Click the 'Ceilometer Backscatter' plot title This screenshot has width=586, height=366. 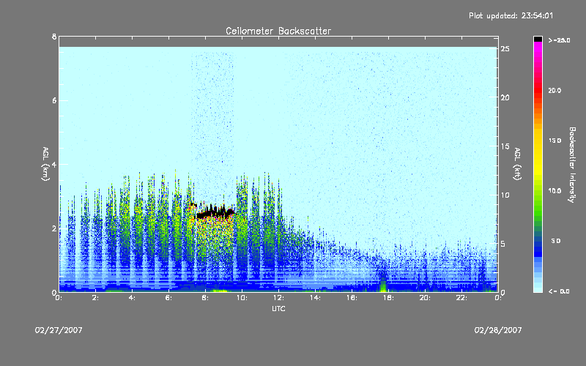pos(278,31)
